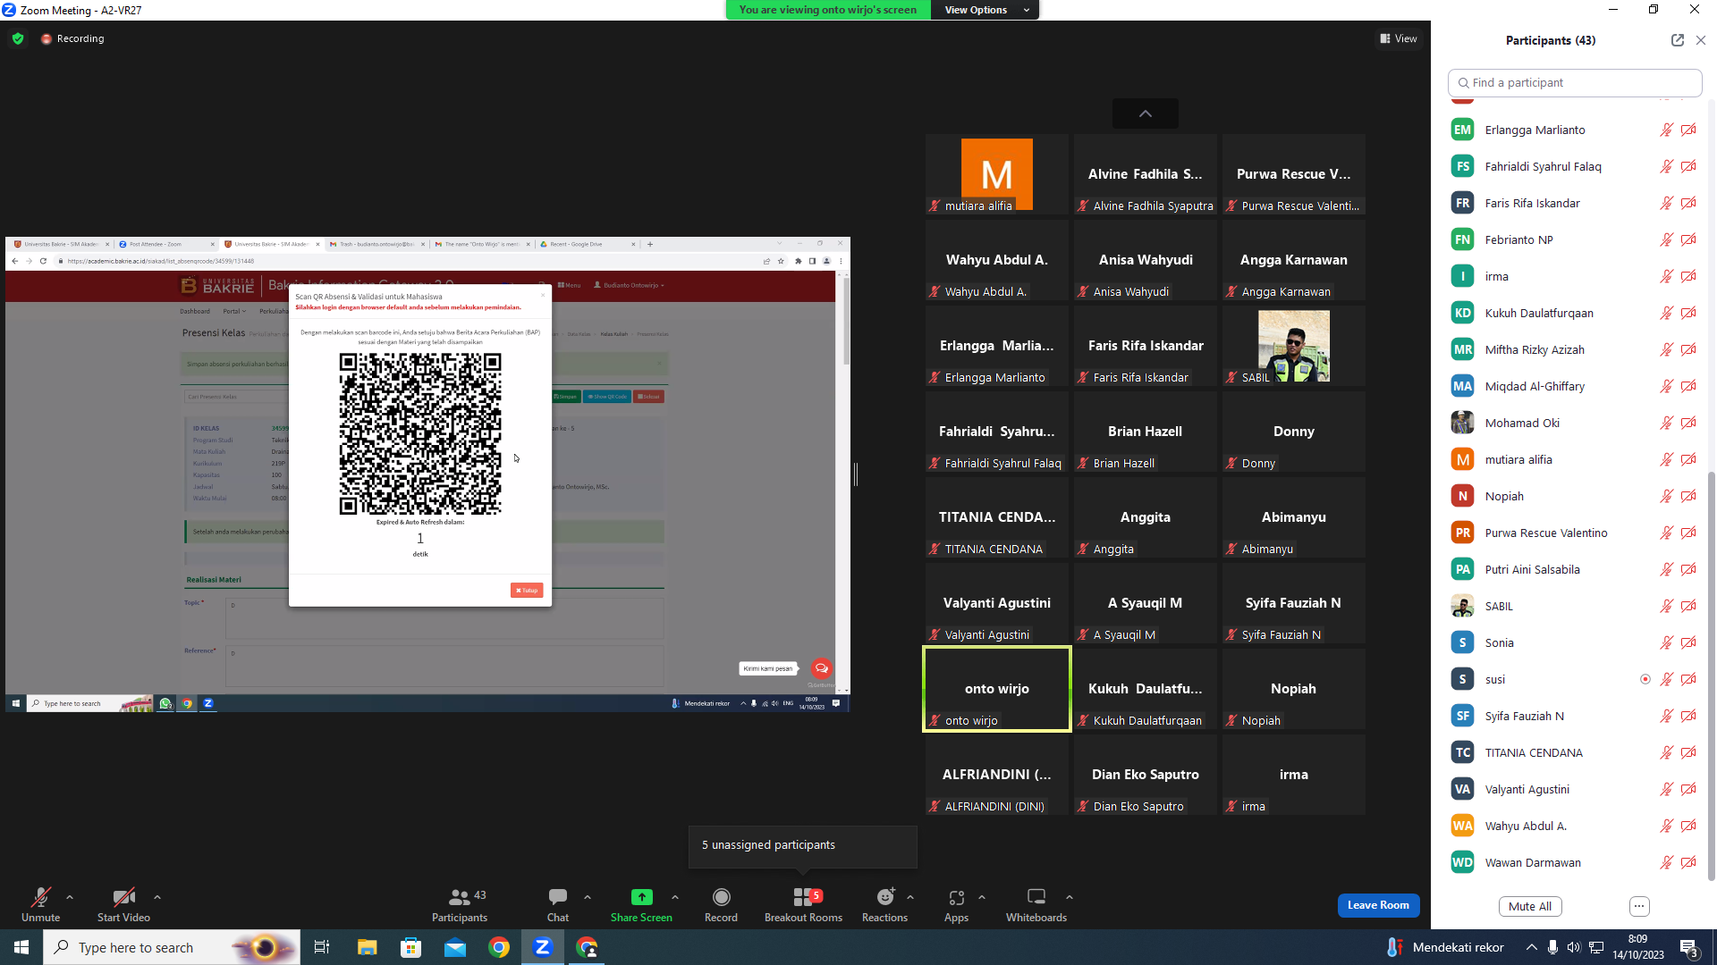Click Task View in the taskbar

click(x=322, y=947)
